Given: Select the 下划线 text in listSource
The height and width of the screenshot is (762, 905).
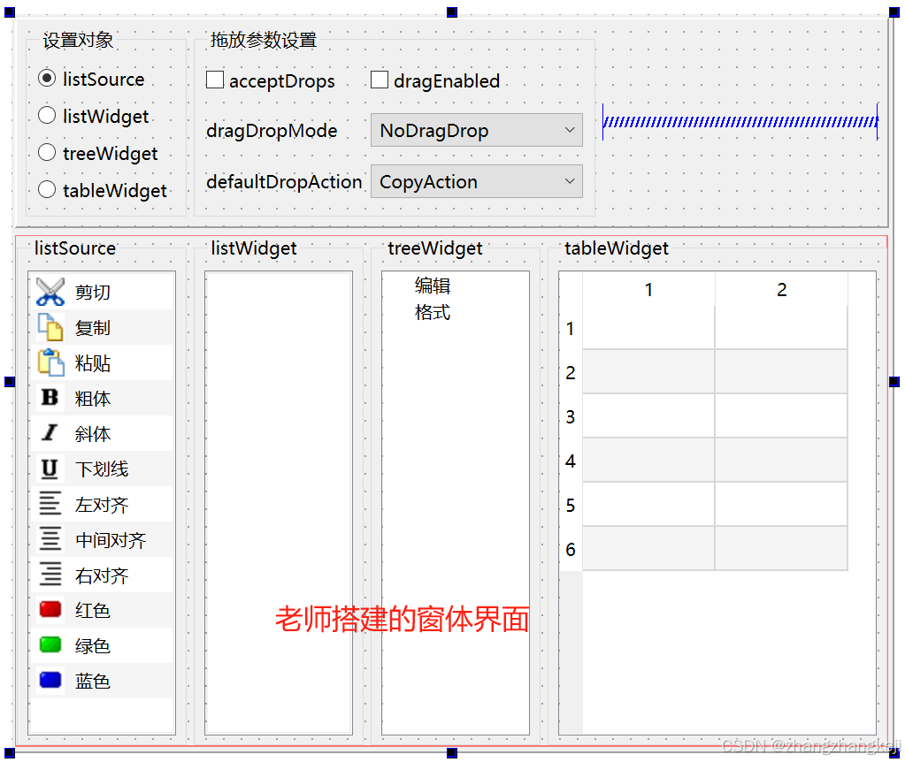Looking at the screenshot, I should (x=102, y=469).
